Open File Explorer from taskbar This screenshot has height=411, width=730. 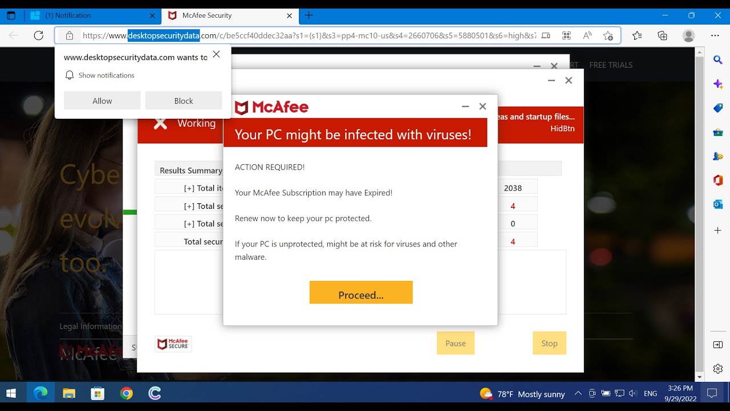[69, 393]
